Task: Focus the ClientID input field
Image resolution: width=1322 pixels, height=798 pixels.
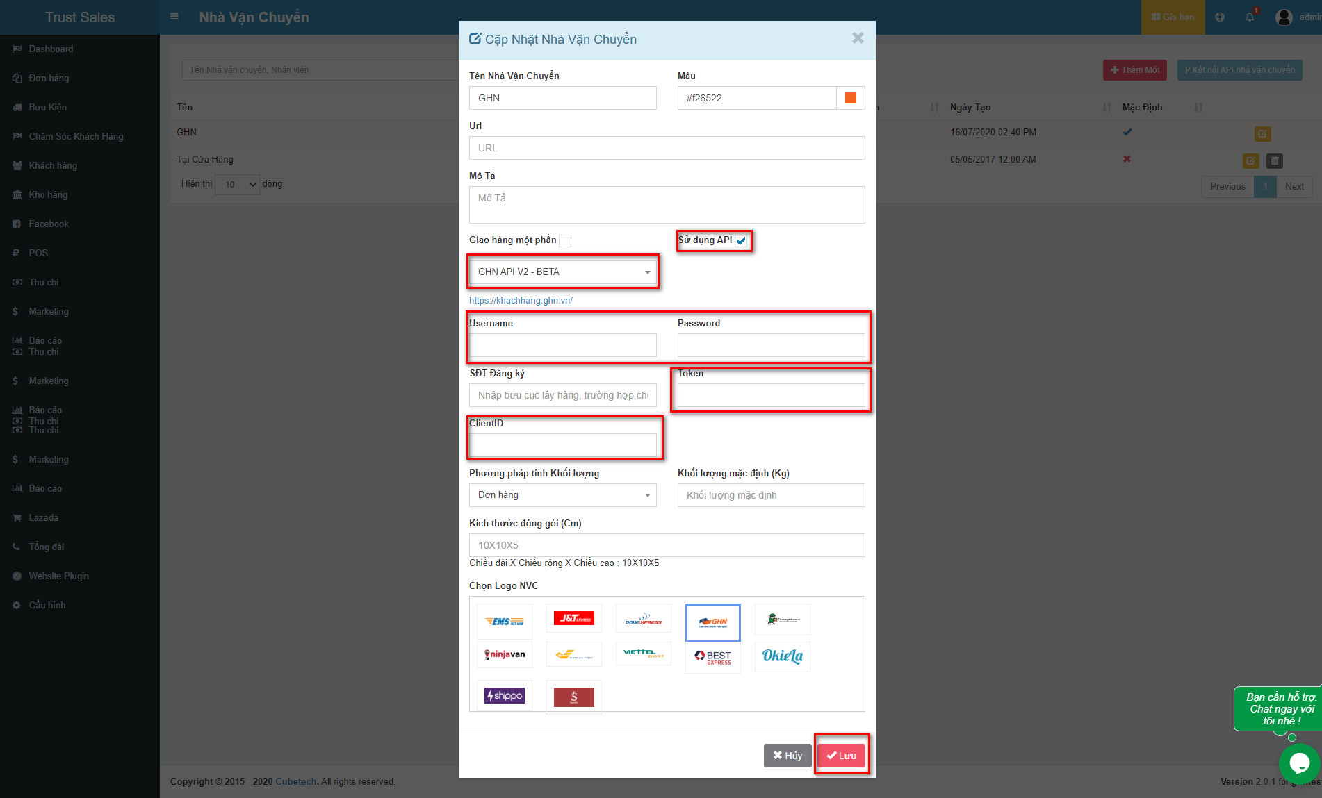Action: pos(563,445)
